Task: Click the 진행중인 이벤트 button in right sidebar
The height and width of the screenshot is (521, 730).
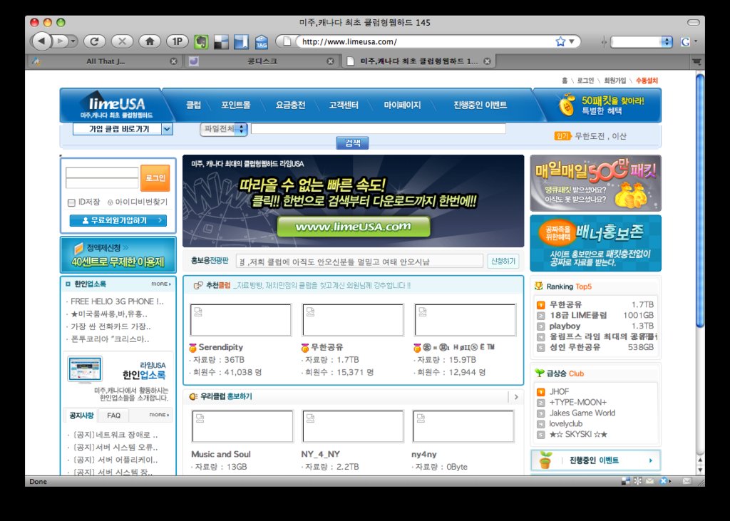Action: click(x=595, y=460)
